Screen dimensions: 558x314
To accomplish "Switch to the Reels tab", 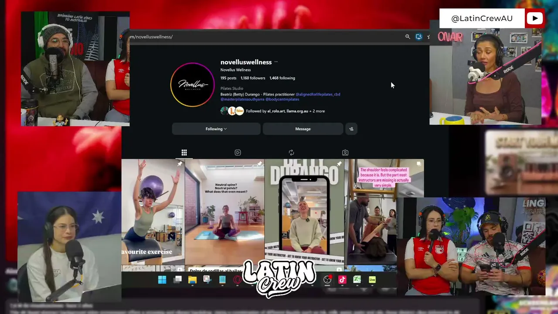I will point(238,153).
